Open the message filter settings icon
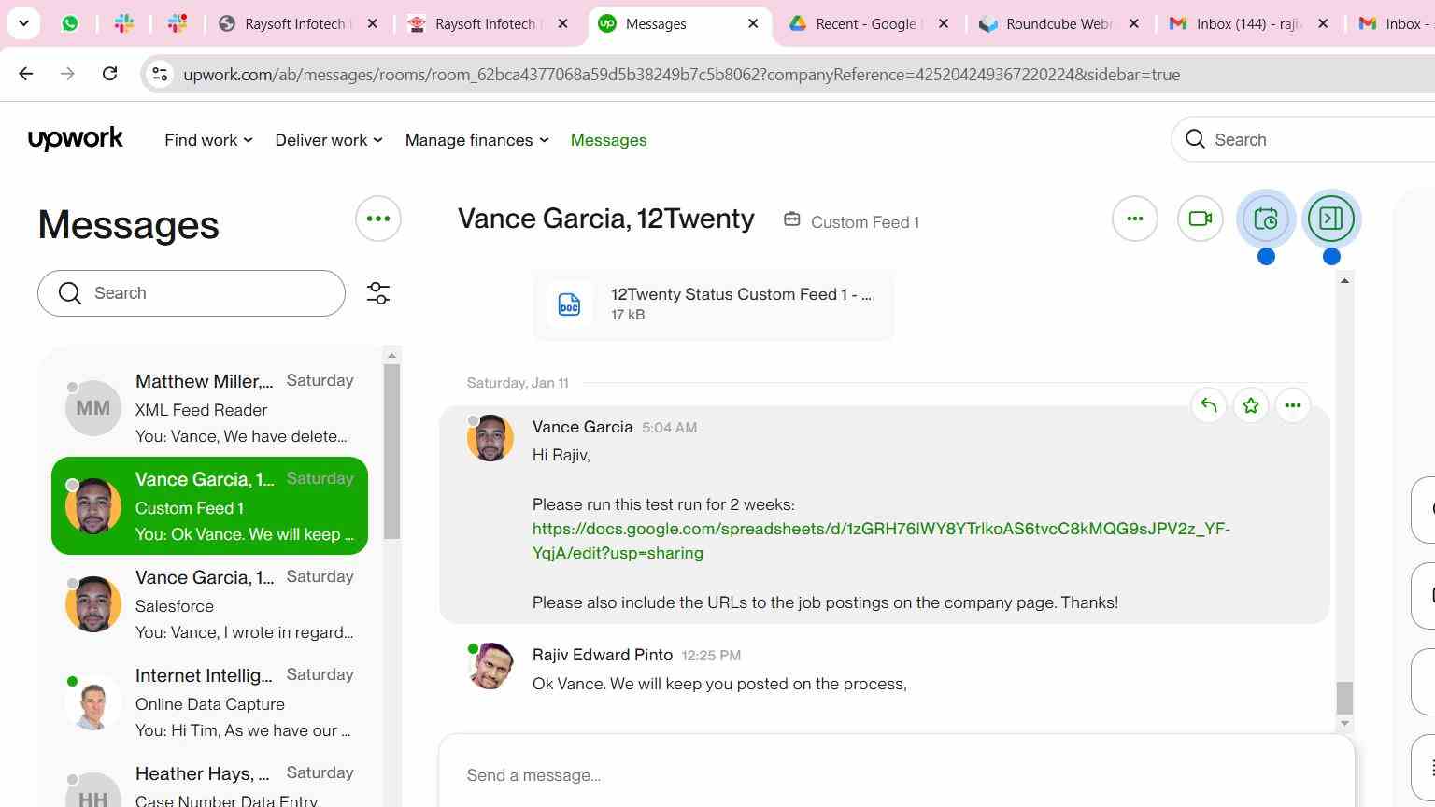1435x807 pixels. click(x=378, y=293)
